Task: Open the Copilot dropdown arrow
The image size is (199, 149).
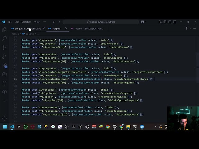Action: click(146, 22)
